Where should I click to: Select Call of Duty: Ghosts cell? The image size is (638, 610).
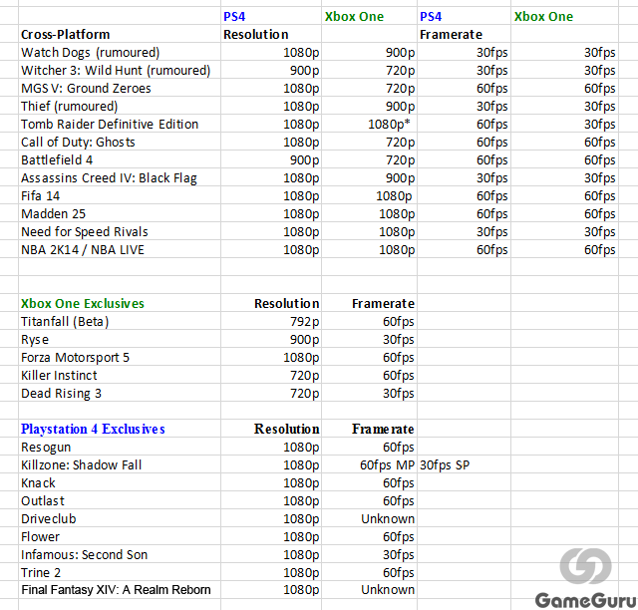coord(120,142)
